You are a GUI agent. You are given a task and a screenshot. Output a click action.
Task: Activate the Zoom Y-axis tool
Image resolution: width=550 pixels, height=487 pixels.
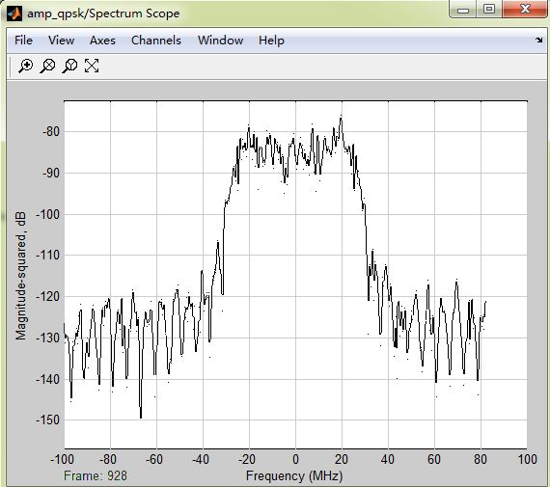pyautogui.click(x=69, y=66)
